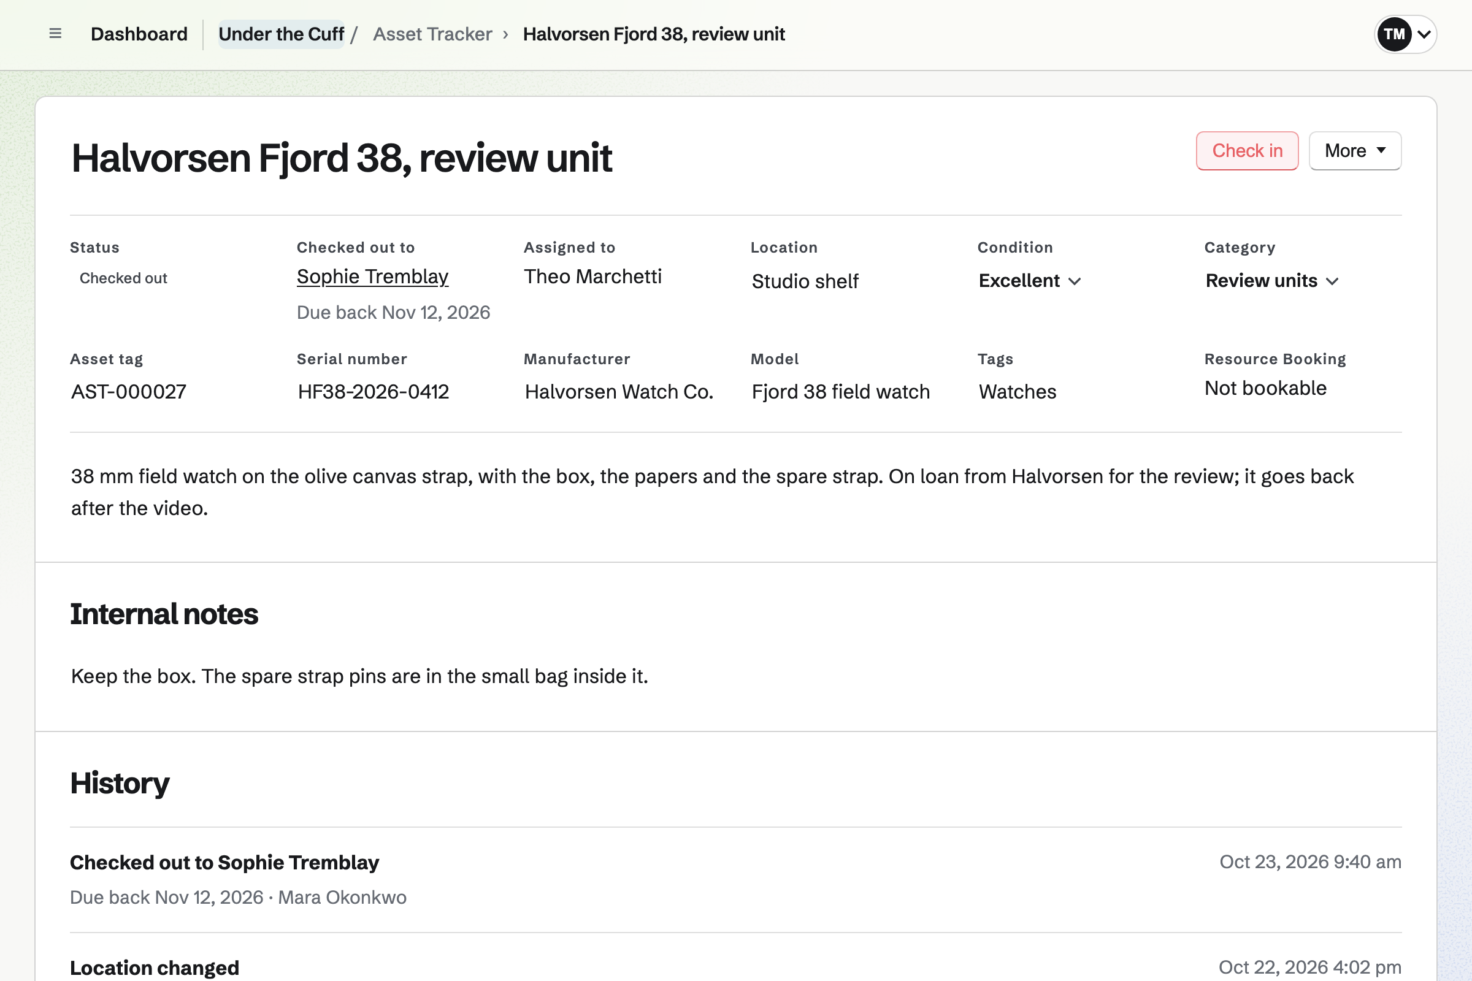Click the Halvorsen Fjord 38 page title

click(x=341, y=158)
